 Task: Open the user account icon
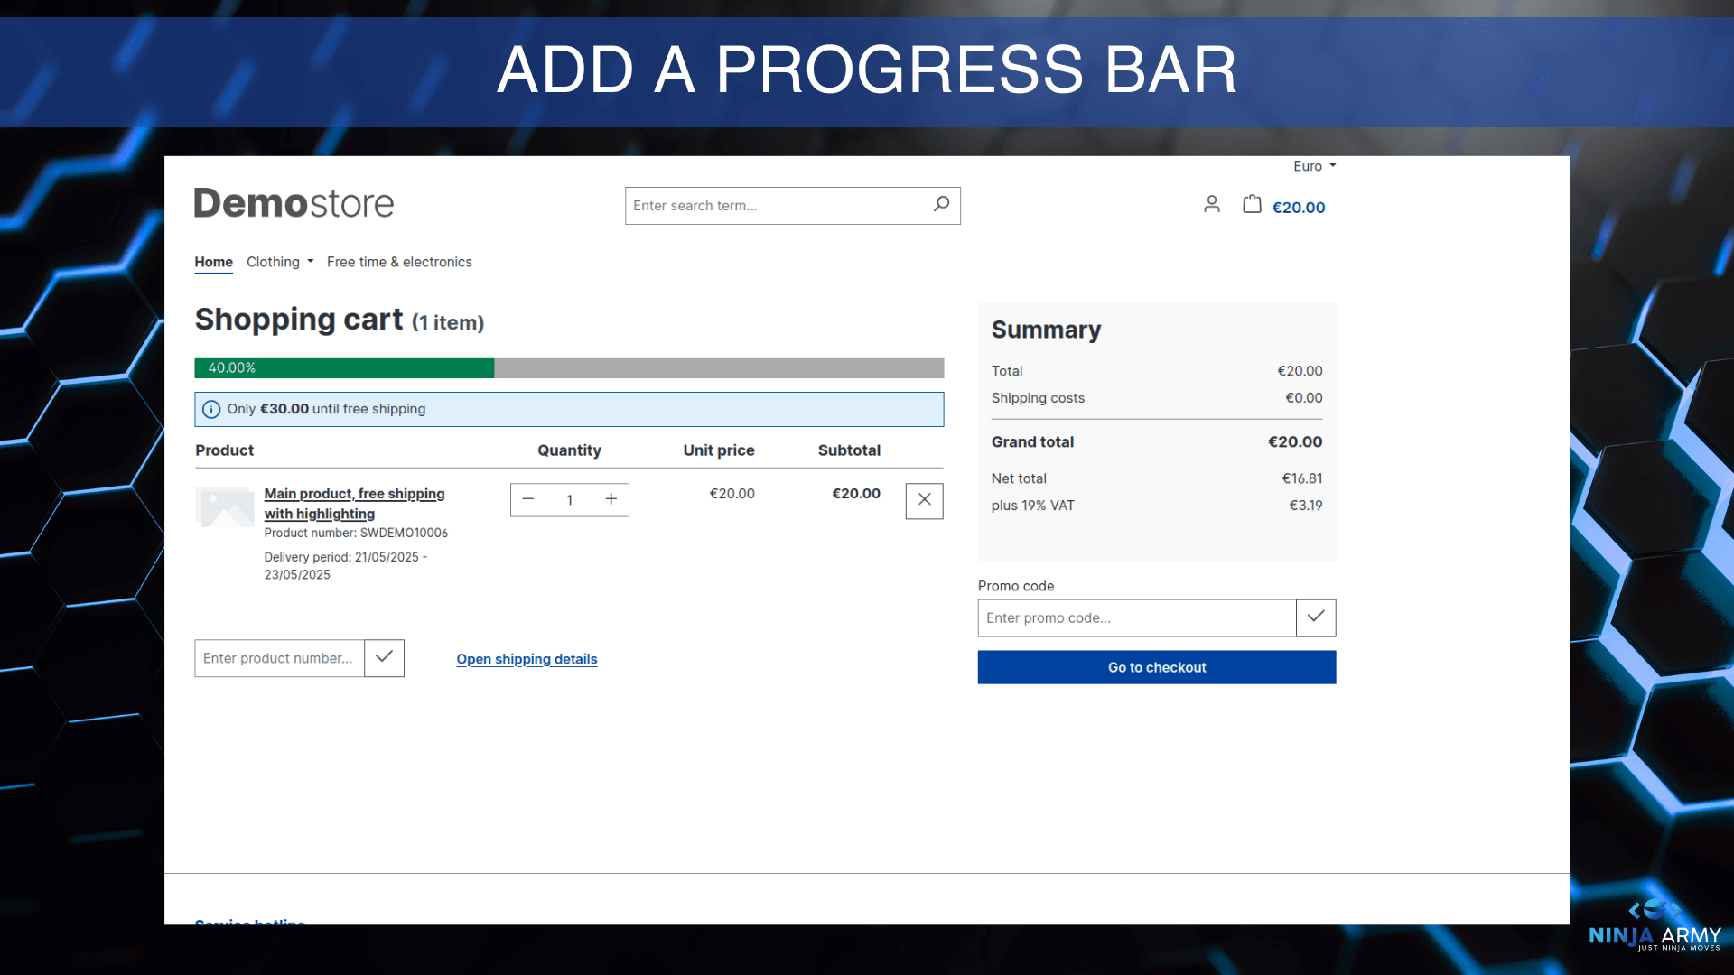pyautogui.click(x=1212, y=205)
